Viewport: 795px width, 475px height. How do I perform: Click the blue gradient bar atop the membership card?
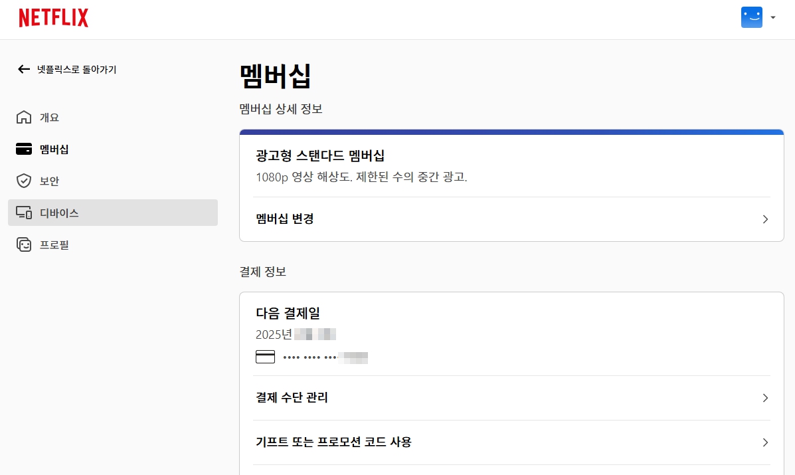click(x=511, y=131)
